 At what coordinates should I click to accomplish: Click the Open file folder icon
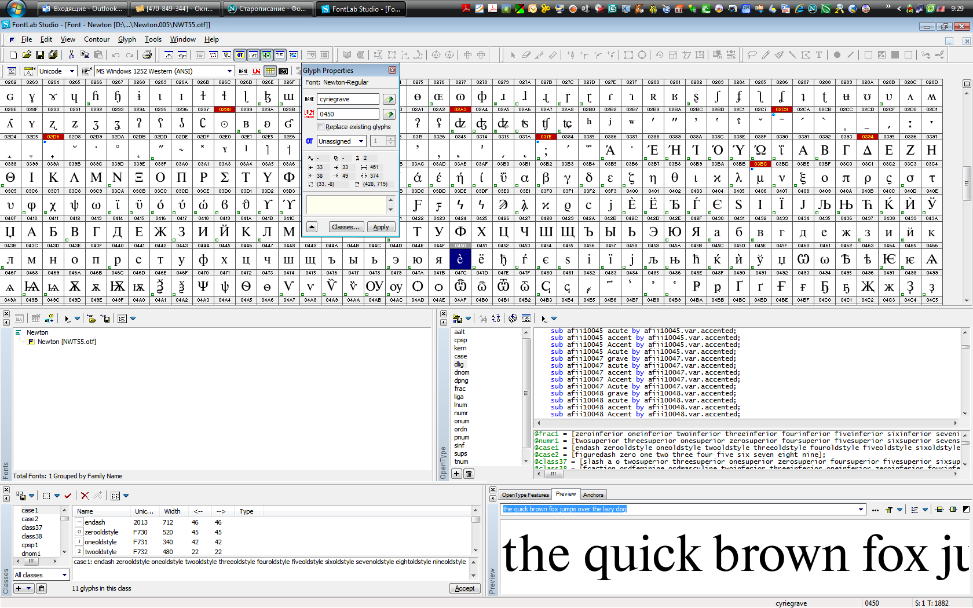[x=27, y=55]
